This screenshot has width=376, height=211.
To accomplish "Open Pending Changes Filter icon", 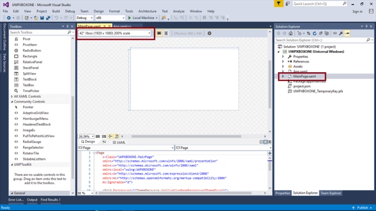I will click(299, 34).
